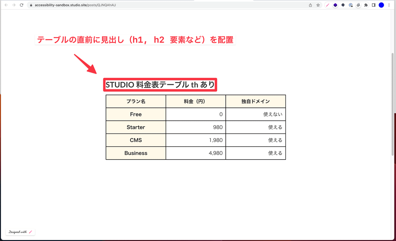396x241 pixels.
Task: Open the purple stacked layers extension
Action: (335, 5)
